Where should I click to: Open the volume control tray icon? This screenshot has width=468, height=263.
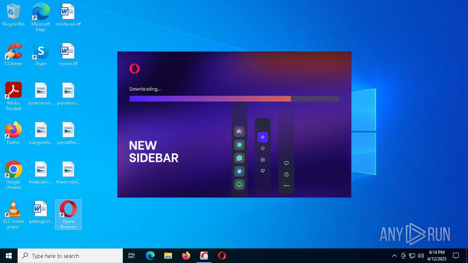[x=421, y=256]
